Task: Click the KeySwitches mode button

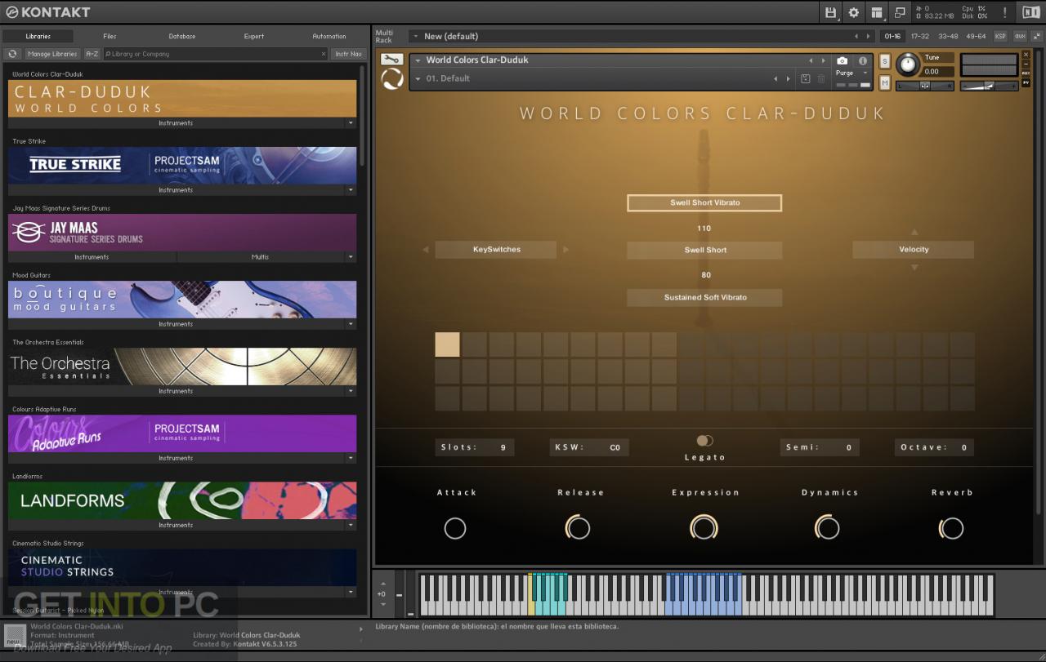Action: tap(496, 250)
